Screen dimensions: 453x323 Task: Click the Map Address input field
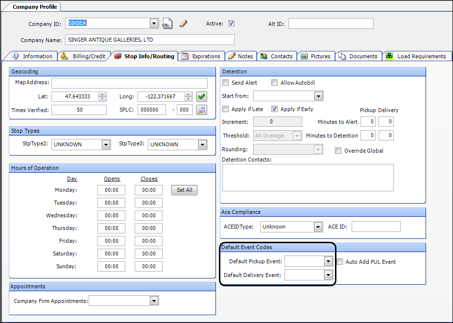[129, 83]
